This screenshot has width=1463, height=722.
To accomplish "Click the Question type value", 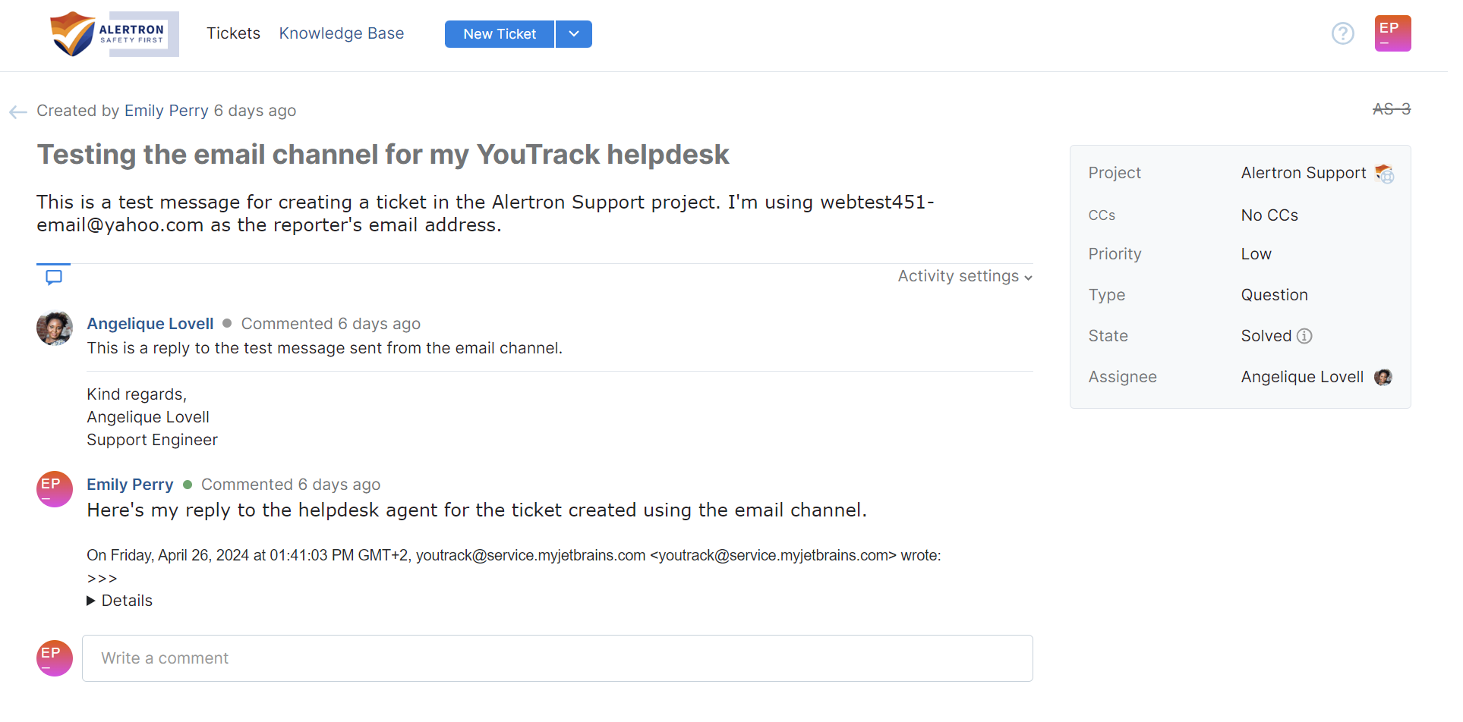I will pos(1274,295).
